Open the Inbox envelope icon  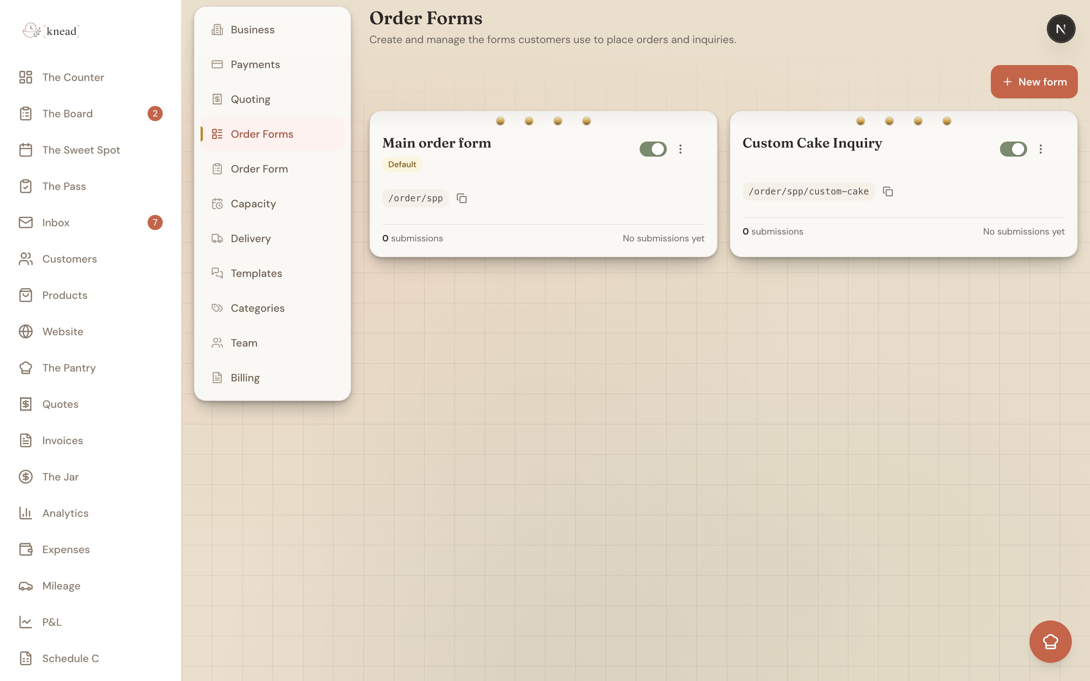pyautogui.click(x=26, y=222)
